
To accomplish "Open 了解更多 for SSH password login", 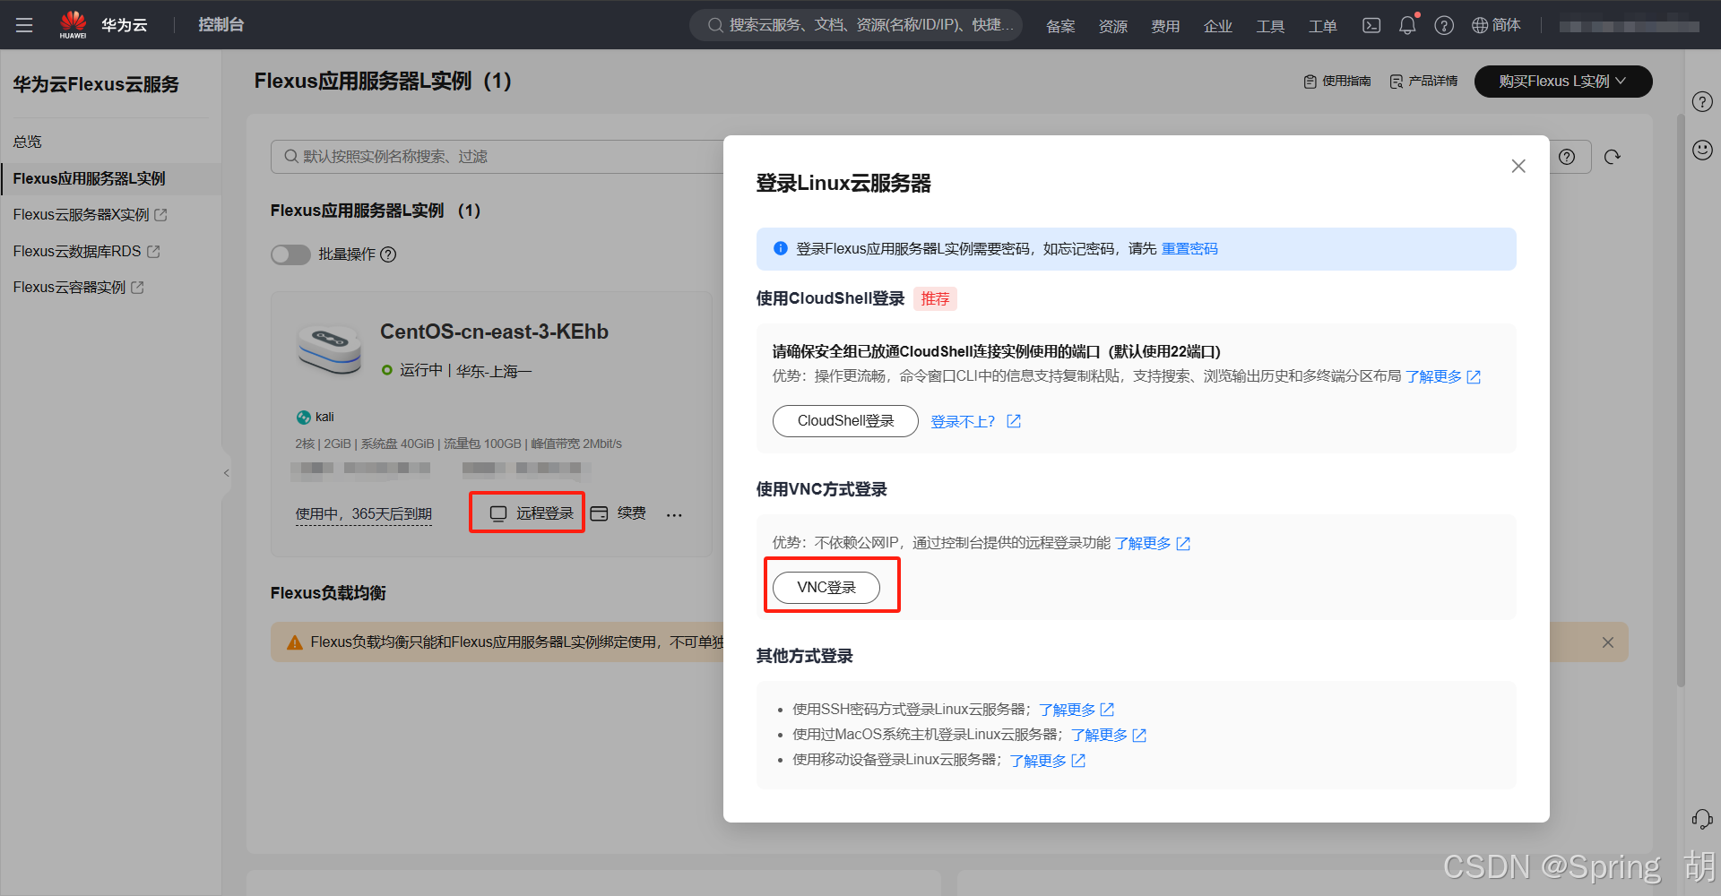I will tap(1077, 710).
